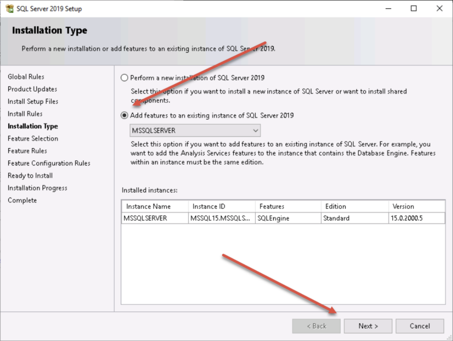Image resolution: width=453 pixels, height=341 pixels.
Task: Open the MSSQLSERVER instance dropdown
Action: click(195, 130)
